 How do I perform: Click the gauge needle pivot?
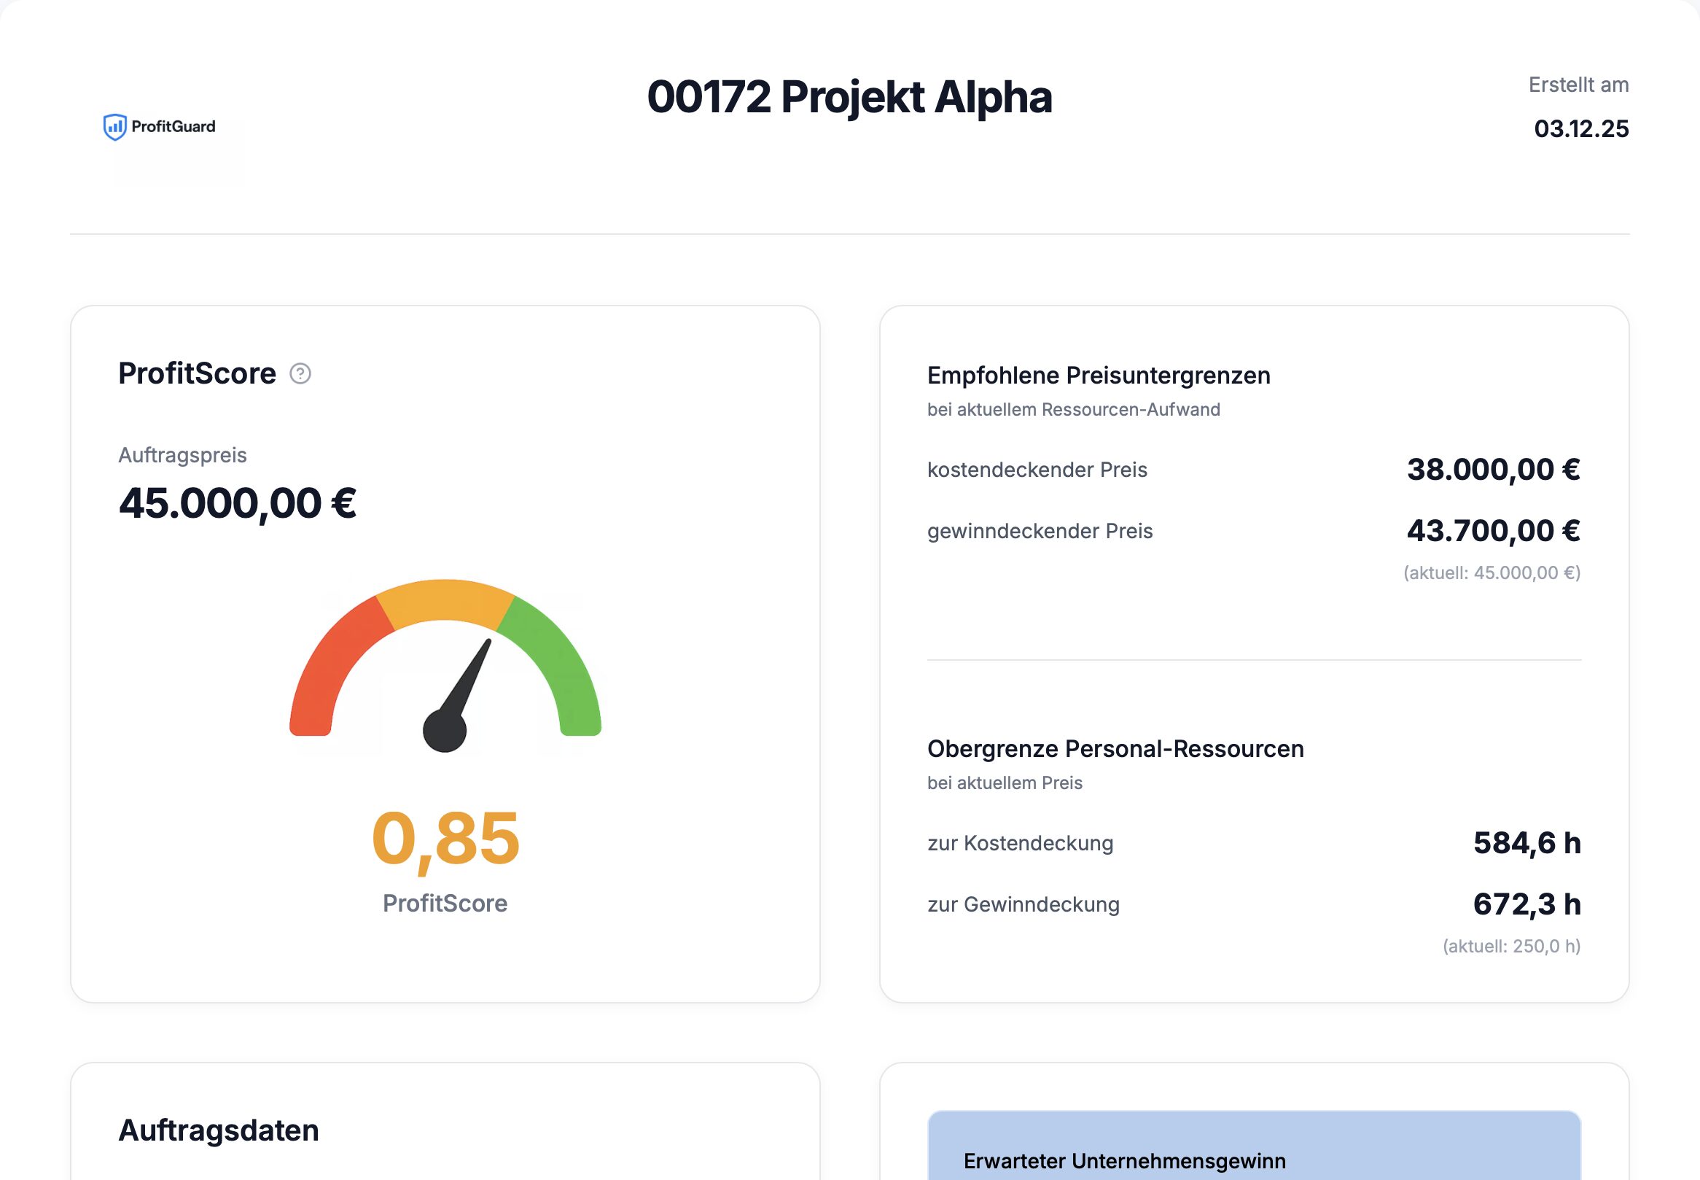[x=445, y=731]
